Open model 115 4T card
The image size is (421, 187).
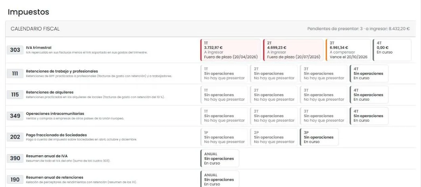[x=369, y=95]
